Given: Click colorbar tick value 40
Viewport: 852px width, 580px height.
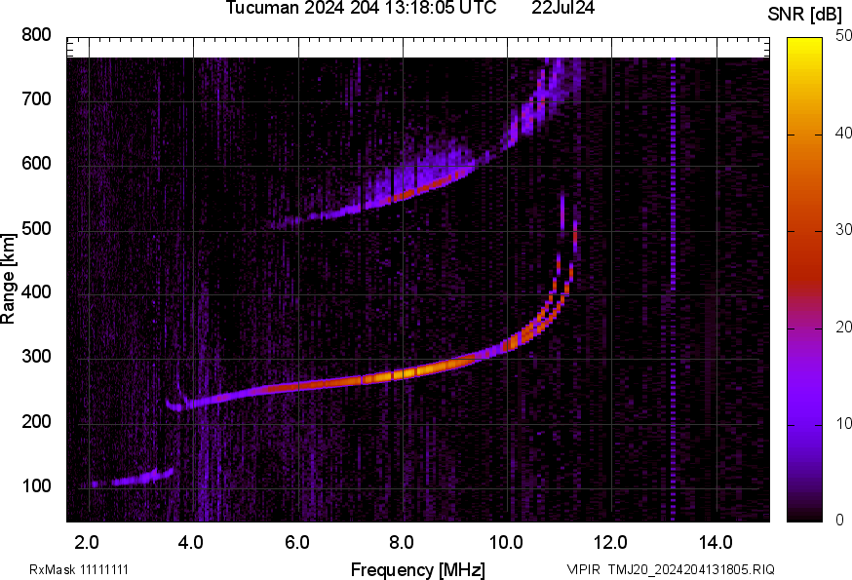Looking at the screenshot, I should [844, 134].
